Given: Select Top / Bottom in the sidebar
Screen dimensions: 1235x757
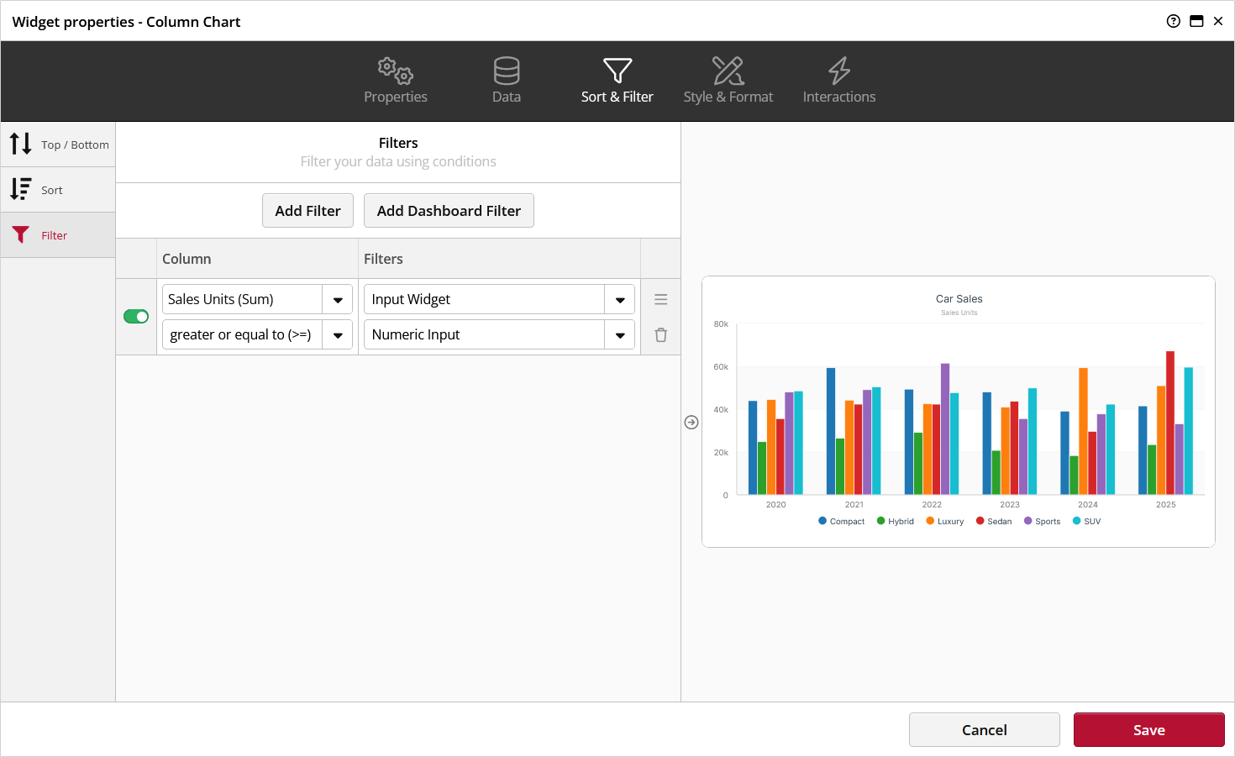Looking at the screenshot, I should [x=58, y=145].
